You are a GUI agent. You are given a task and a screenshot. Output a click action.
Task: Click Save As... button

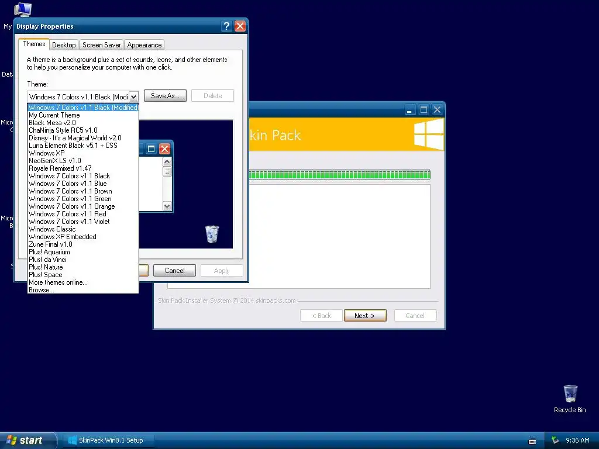click(165, 96)
